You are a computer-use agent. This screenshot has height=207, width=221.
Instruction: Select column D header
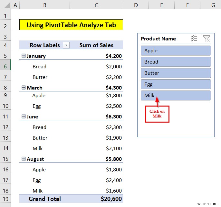(136, 5)
